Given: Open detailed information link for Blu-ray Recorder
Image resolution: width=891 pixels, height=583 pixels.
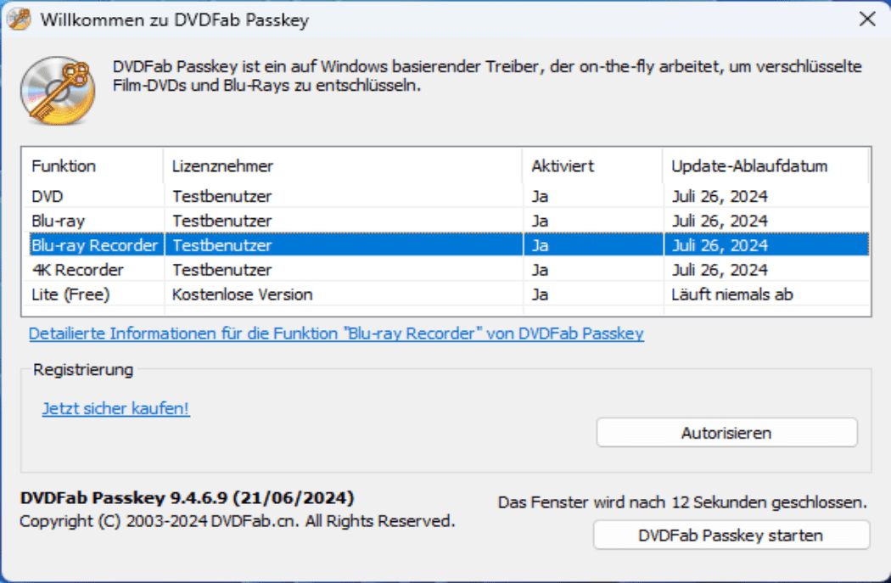Looking at the screenshot, I should [x=336, y=334].
